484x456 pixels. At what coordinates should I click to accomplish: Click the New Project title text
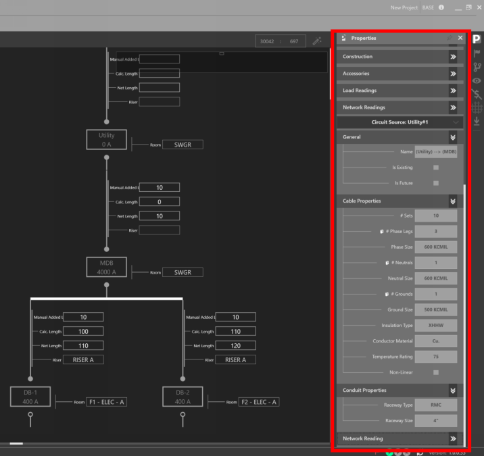coord(404,7)
